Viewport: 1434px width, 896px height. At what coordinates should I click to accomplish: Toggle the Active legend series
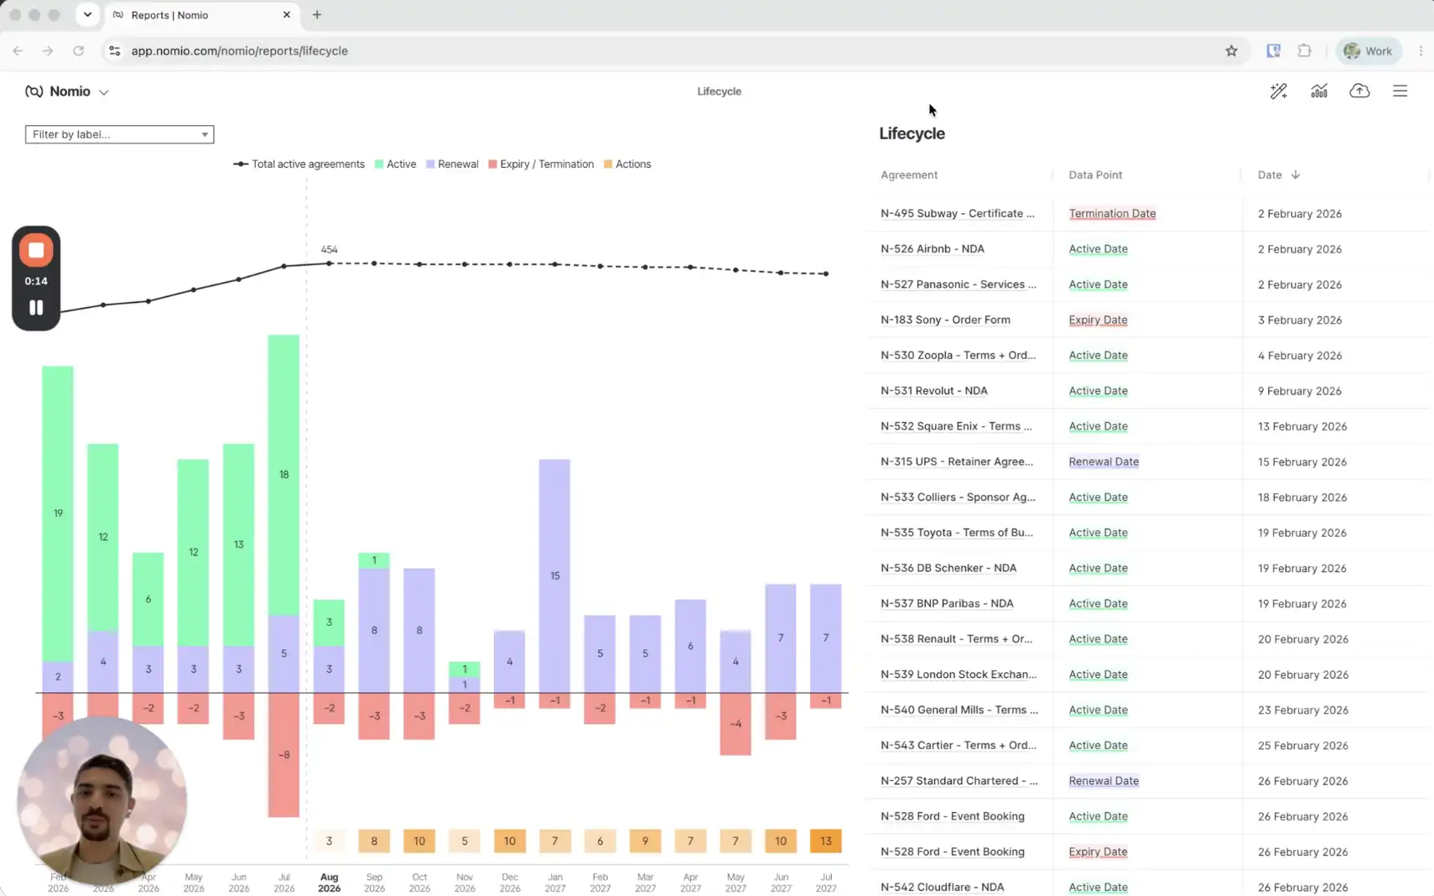coord(396,164)
